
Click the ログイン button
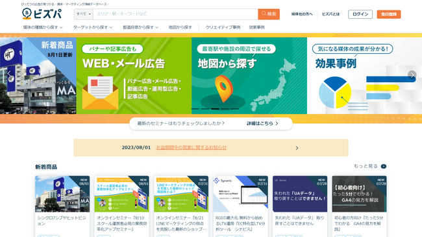(x=360, y=14)
